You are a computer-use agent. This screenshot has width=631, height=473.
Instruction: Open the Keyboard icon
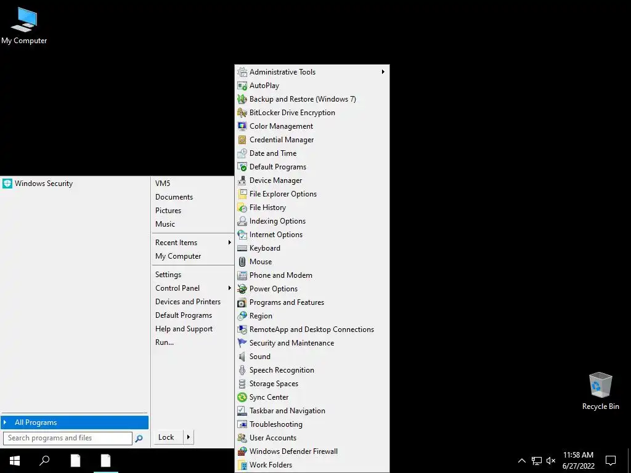pyautogui.click(x=242, y=248)
